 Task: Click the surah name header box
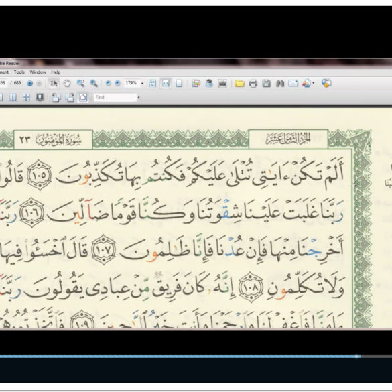53,139
